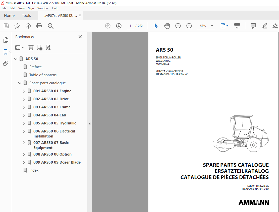This screenshot has width=279, height=212.
Task: Expand the 001 ARS50 01 Engine bookmark
Action: (x=23, y=91)
